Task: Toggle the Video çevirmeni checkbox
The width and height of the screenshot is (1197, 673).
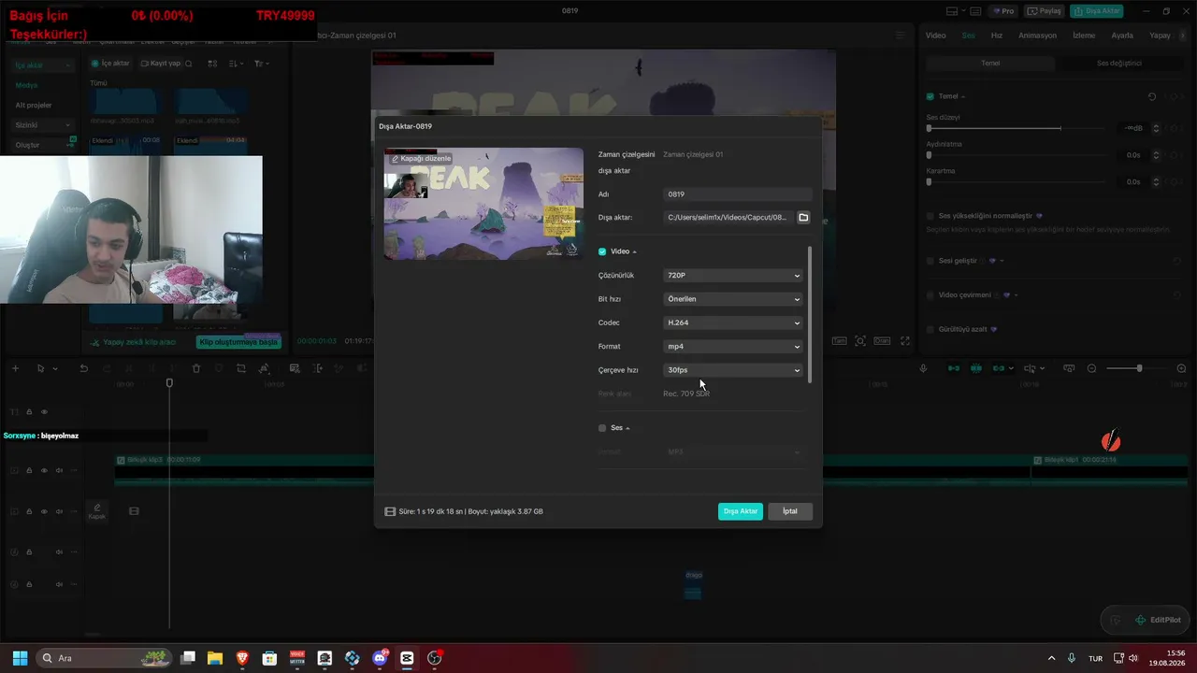Action: pos(930,295)
